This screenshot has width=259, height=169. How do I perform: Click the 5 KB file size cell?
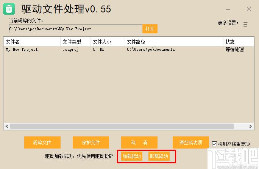pos(98,49)
